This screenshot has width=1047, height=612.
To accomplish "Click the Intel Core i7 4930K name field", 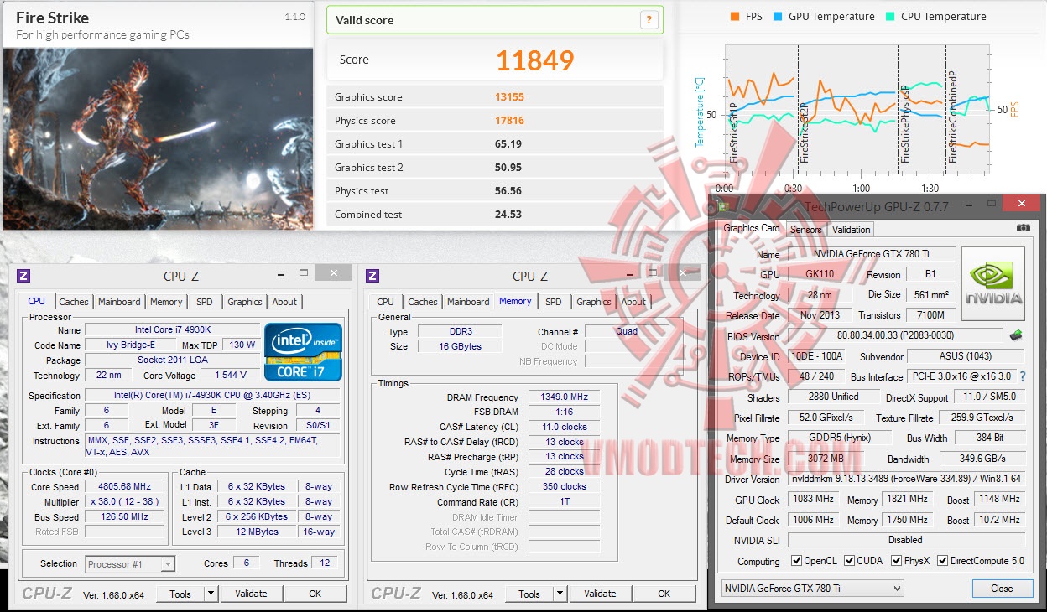I will 172,329.
